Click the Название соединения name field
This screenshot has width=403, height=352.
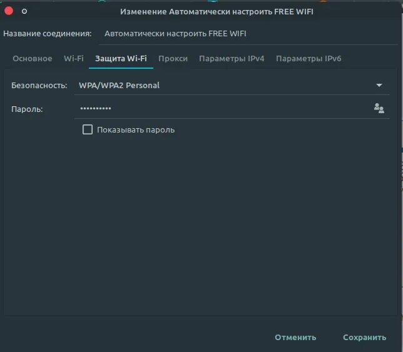coord(248,34)
